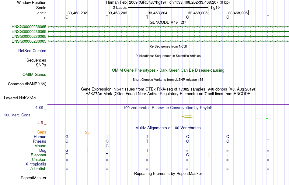Click the Rhesus alignment row label
The width and height of the screenshot is (289, 185).
coord(40,141)
